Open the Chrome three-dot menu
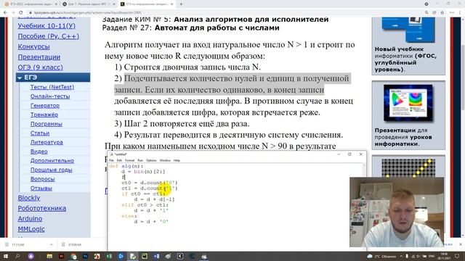This screenshot has width=465, height=261. coord(460,12)
